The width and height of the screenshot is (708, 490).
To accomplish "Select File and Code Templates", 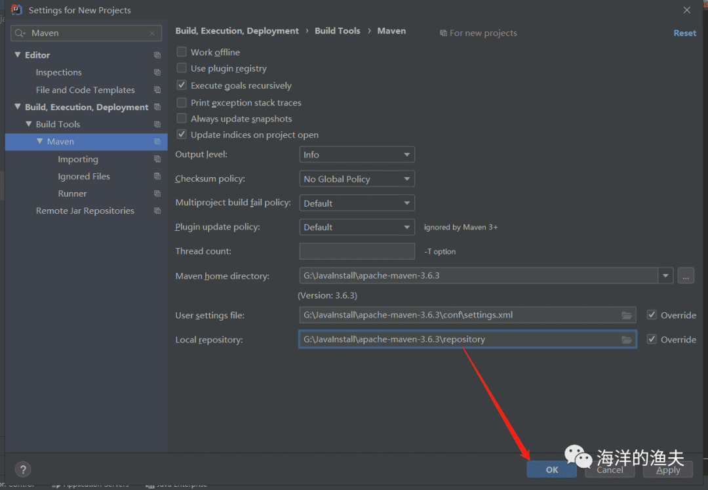I will tap(85, 90).
